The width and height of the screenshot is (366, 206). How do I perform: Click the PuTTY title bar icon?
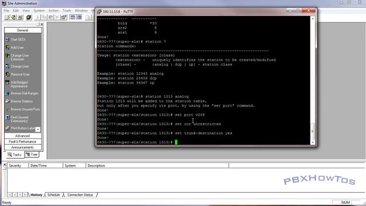[x=99, y=11]
